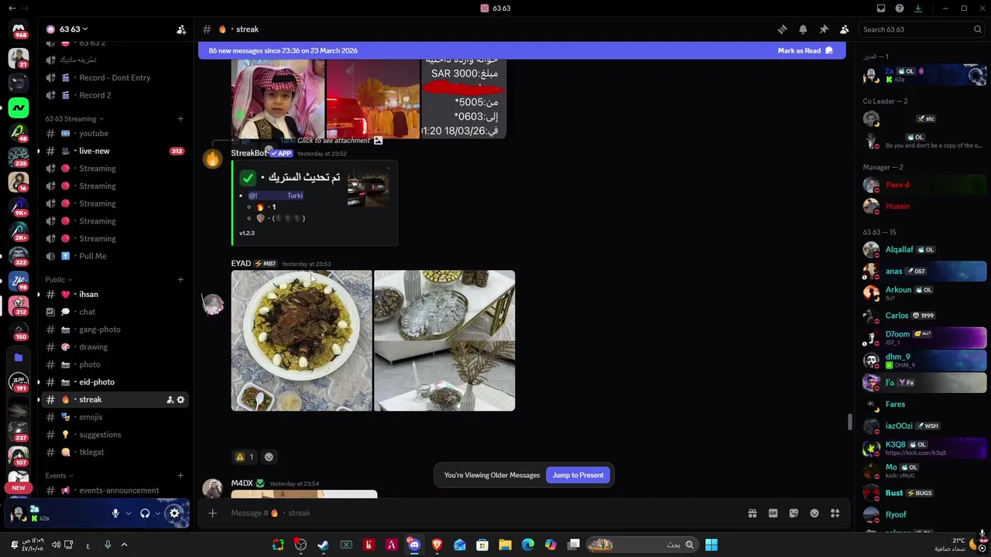Open the gang-photo channel
The width and height of the screenshot is (991, 557).
[x=115, y=330]
